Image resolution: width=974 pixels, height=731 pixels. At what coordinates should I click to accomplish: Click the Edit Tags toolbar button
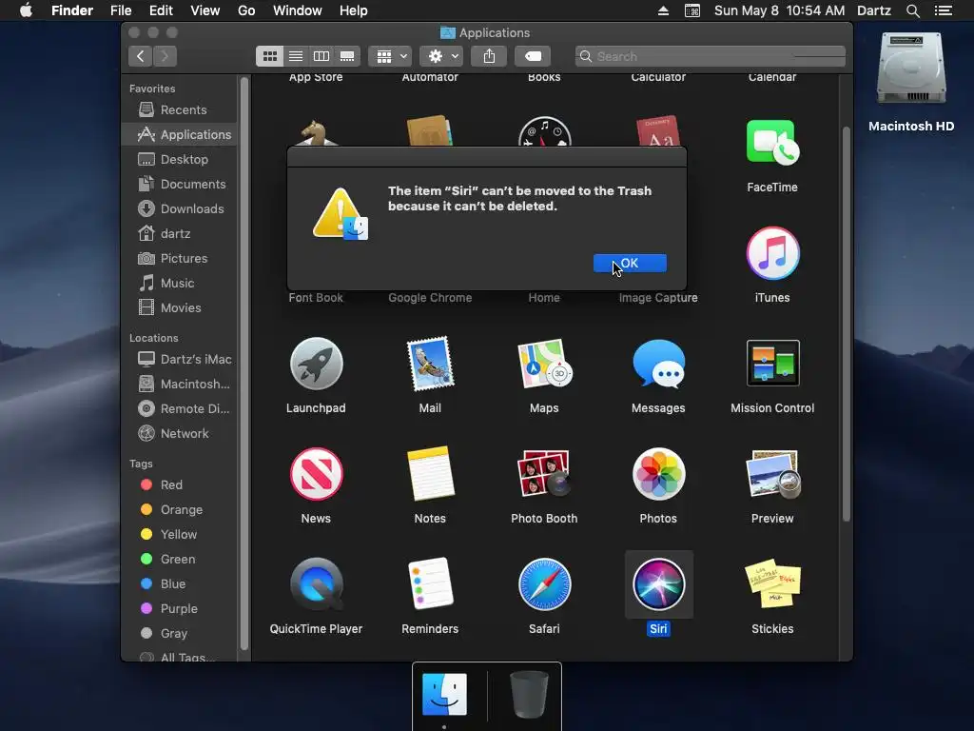[x=533, y=56]
